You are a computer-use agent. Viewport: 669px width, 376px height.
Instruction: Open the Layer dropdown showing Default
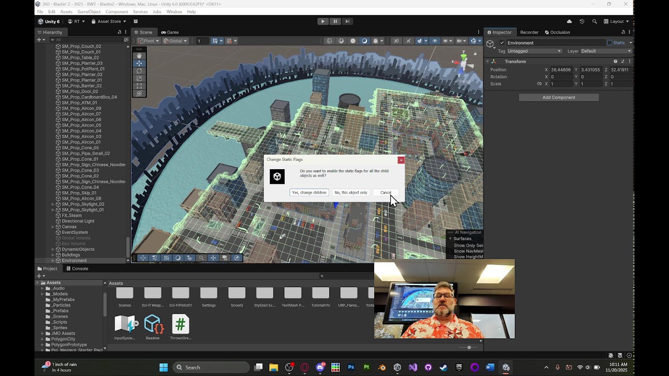tap(606, 51)
